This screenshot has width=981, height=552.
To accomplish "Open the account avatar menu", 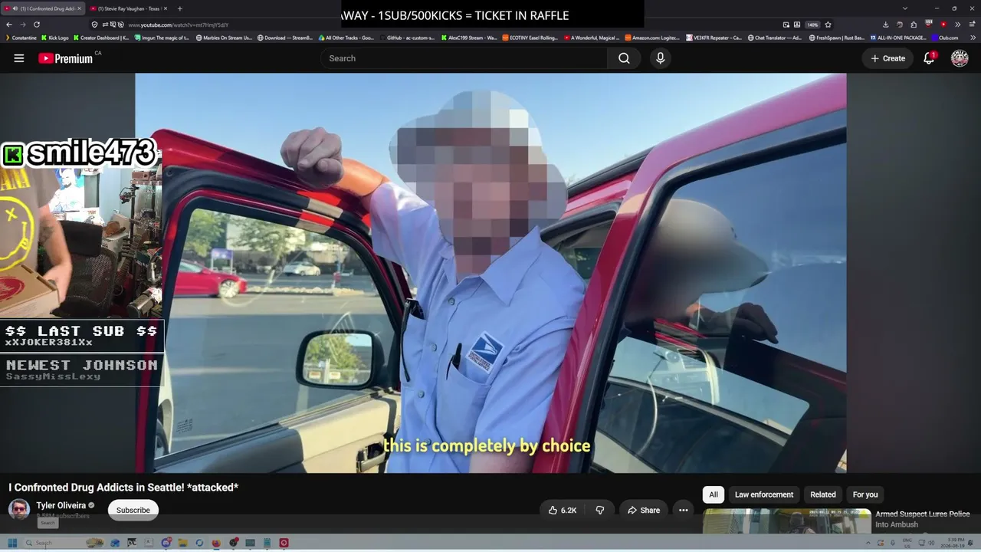I will pyautogui.click(x=960, y=58).
